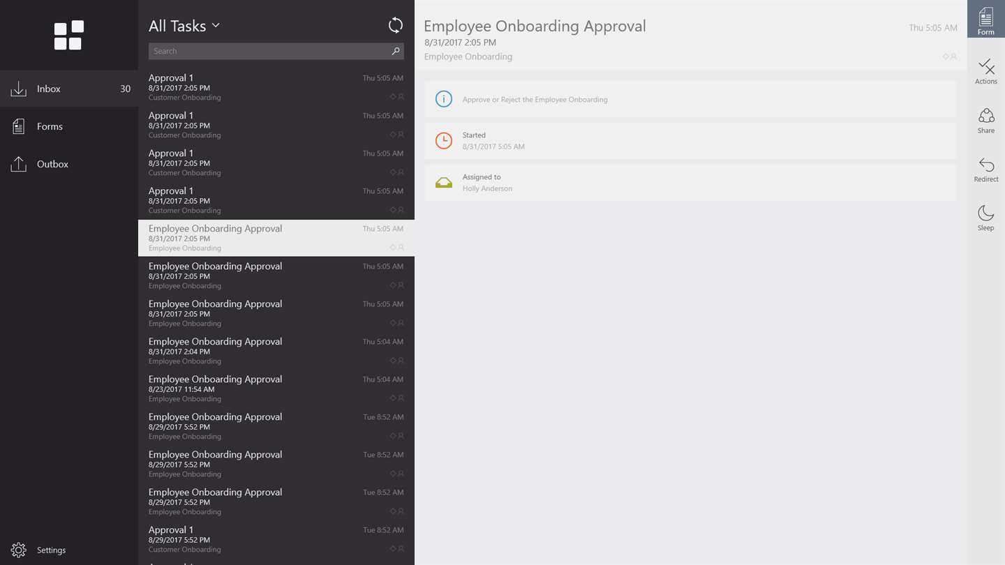The width and height of the screenshot is (1005, 565).
Task: Click the green tray icon beside Assigned to
Action: click(443, 183)
